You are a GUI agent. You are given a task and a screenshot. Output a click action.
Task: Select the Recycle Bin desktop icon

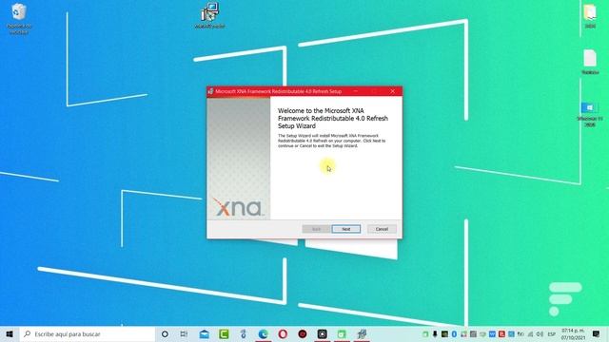[19, 18]
